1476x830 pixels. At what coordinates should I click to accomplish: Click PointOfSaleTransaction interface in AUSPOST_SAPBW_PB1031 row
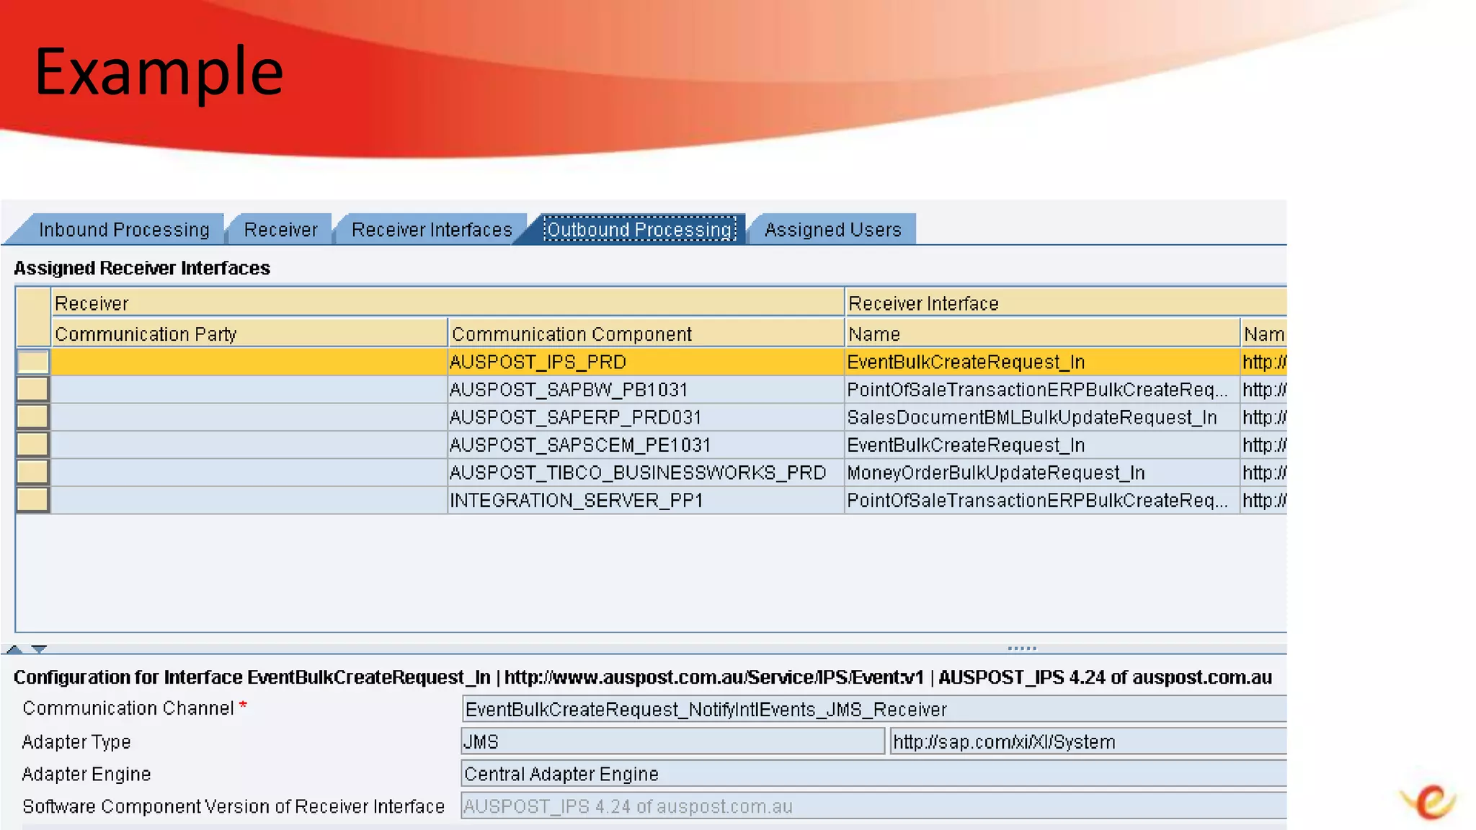pos(1042,389)
